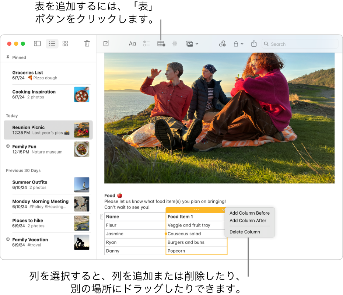Click the table button in toolbar
The width and height of the screenshot is (343, 295).
(x=161, y=43)
